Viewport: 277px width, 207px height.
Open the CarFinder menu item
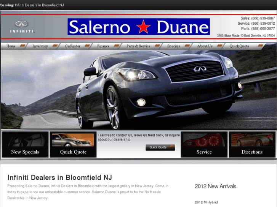pos(72,46)
